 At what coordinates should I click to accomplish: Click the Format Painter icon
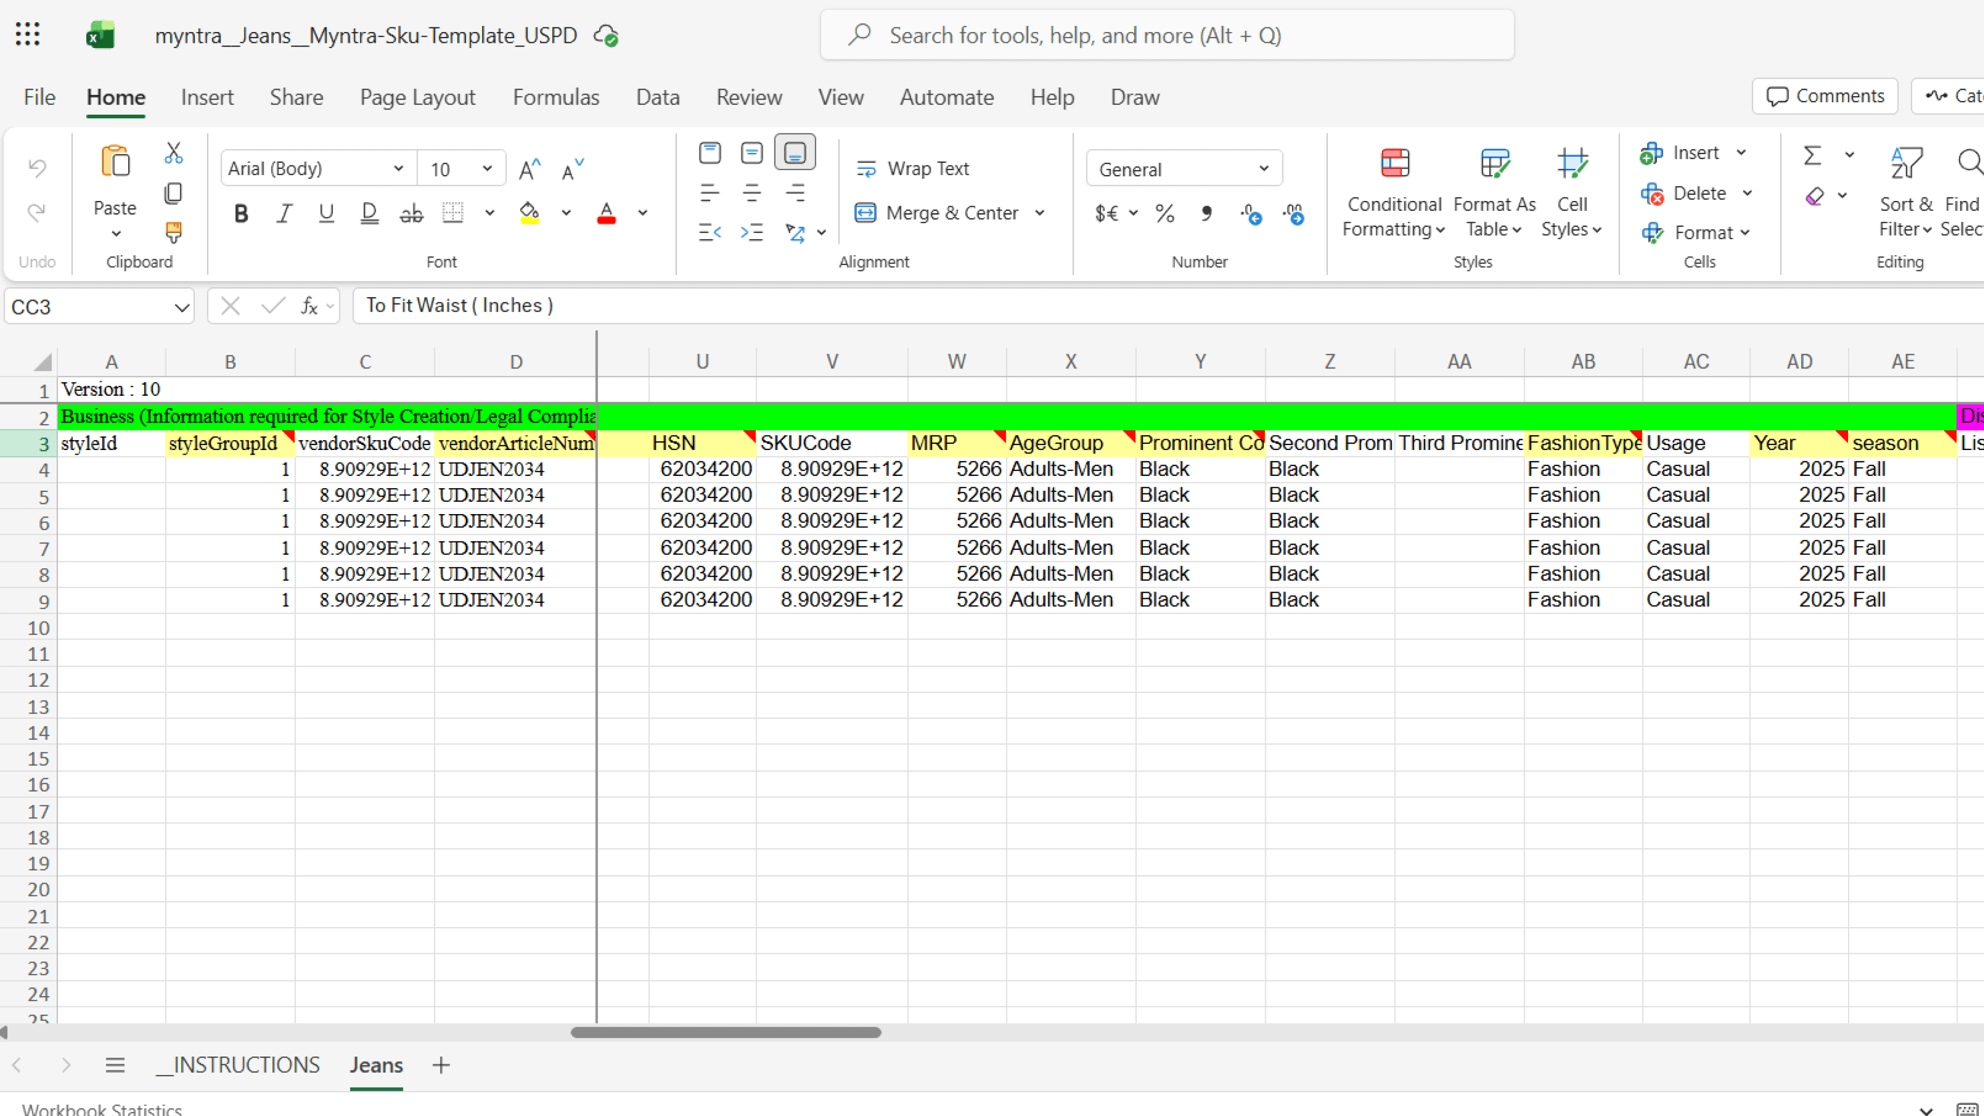click(173, 232)
